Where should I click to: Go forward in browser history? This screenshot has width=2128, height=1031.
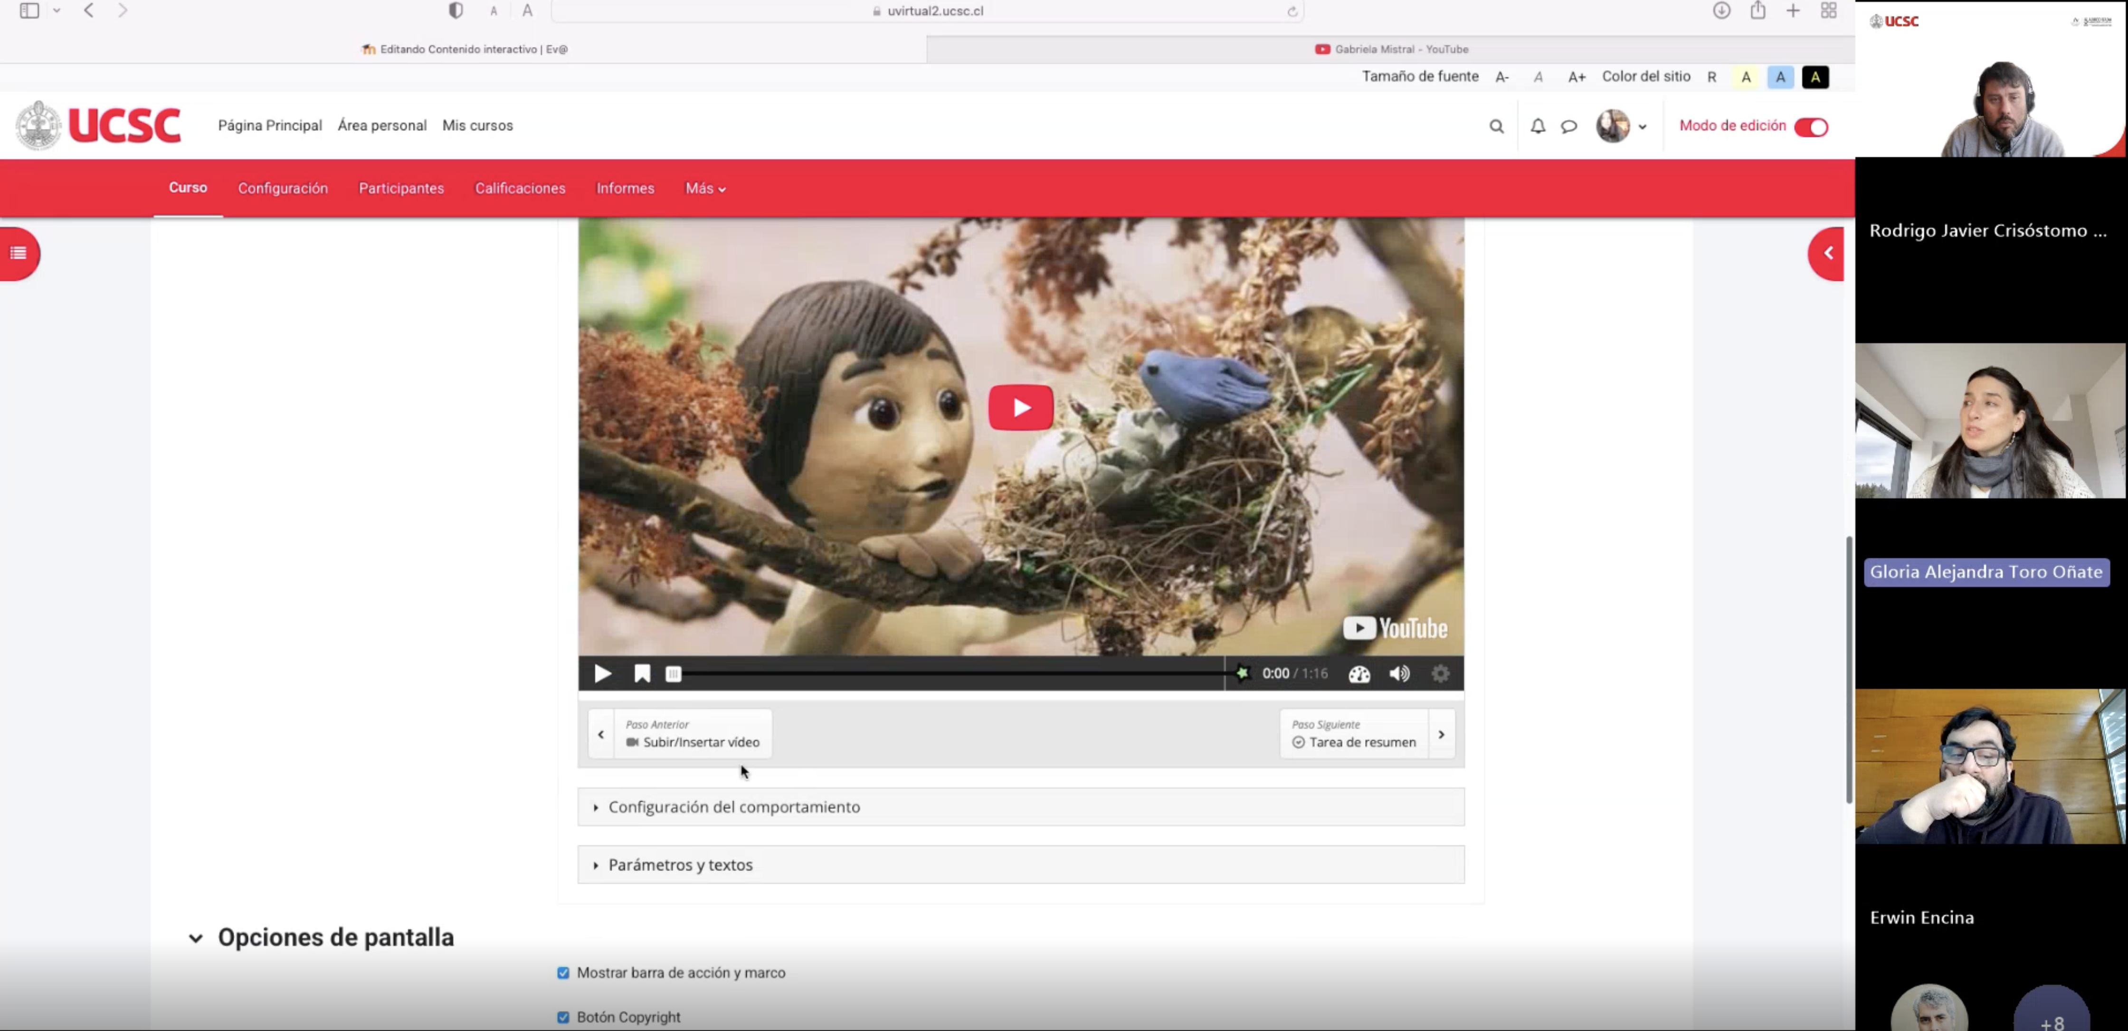(x=122, y=11)
